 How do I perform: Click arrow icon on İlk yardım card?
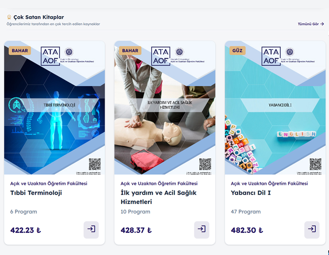pyautogui.click(x=201, y=230)
